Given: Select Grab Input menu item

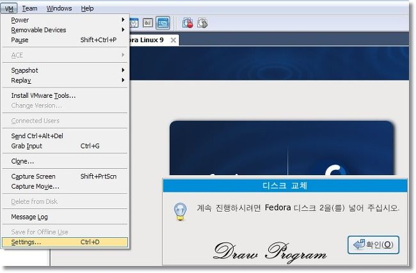Looking at the screenshot, I should point(65,146).
